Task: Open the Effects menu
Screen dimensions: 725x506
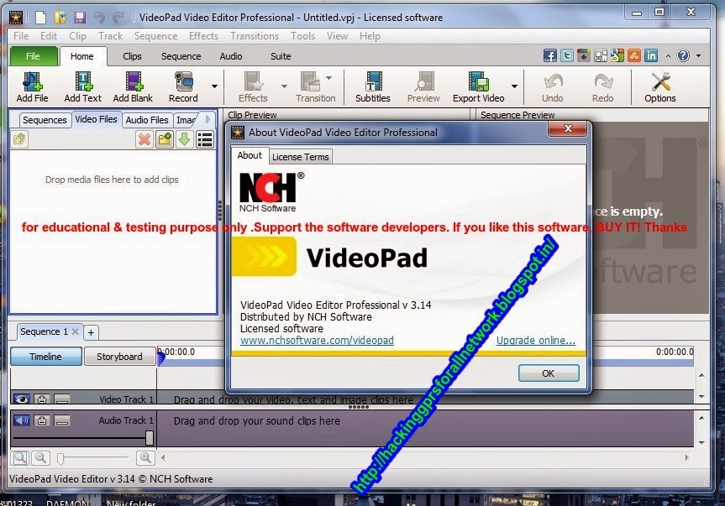Action: tap(203, 36)
